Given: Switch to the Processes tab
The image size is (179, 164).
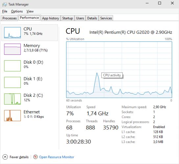Looking at the screenshot, I should pyautogui.click(x=10, y=18).
